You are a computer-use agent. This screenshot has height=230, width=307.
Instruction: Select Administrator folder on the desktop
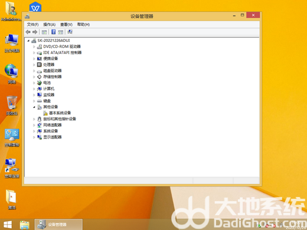(11, 11)
